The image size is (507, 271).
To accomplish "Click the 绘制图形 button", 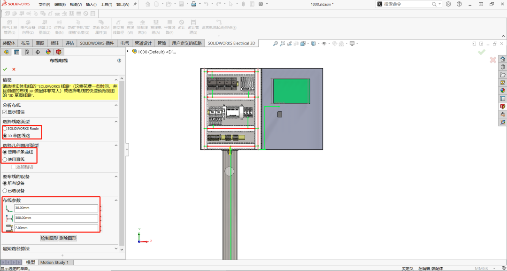I will tap(49, 238).
